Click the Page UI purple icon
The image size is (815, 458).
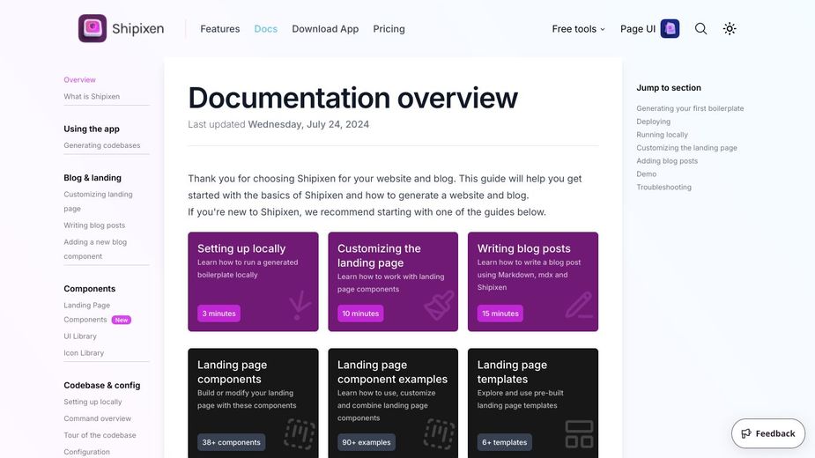tap(671, 28)
